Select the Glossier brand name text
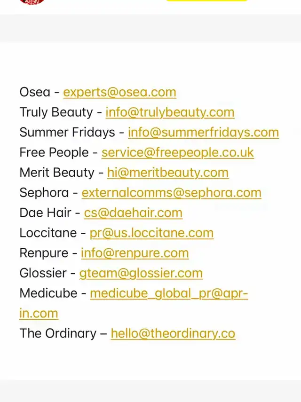Viewport: 301px width, 402px height. [x=43, y=273]
